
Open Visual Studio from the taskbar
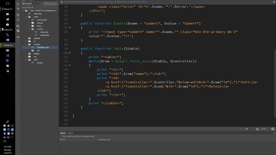point(7,19)
